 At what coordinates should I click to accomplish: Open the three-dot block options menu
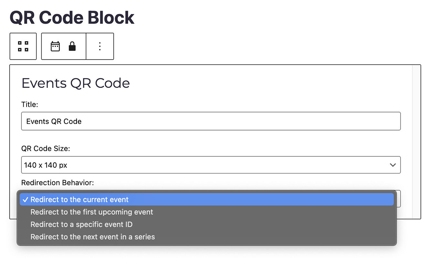point(100,46)
